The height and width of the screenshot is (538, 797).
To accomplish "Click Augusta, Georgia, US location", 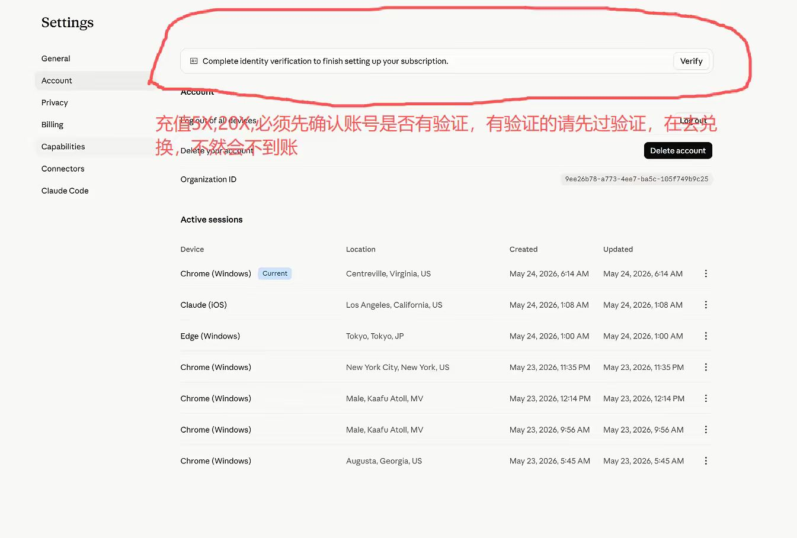I will 384,461.
